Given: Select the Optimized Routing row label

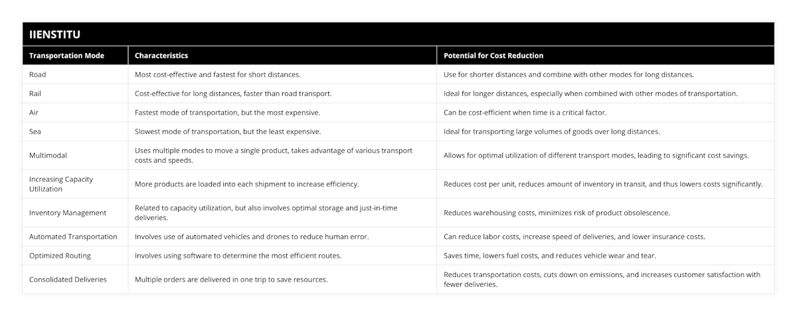Looking at the screenshot, I should (x=60, y=255).
